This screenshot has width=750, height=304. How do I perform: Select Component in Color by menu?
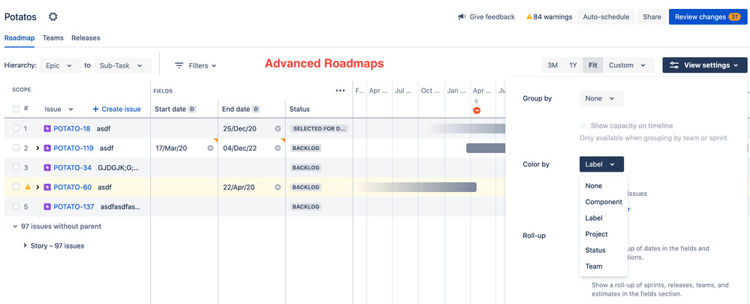(604, 202)
